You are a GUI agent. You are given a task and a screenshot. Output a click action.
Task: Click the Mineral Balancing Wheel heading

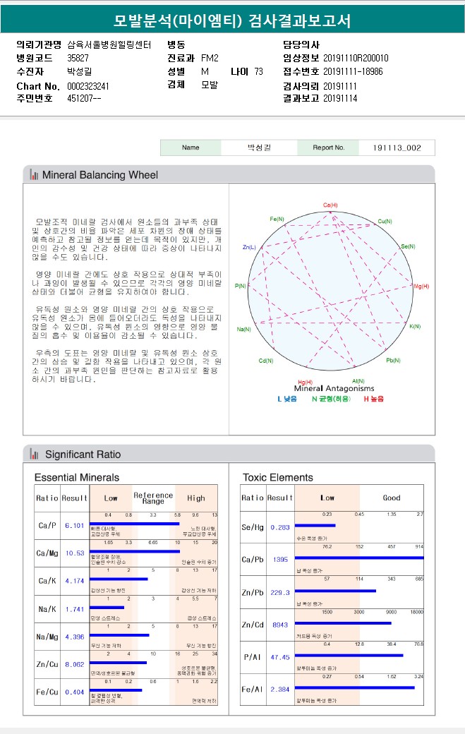pyautogui.click(x=100, y=174)
